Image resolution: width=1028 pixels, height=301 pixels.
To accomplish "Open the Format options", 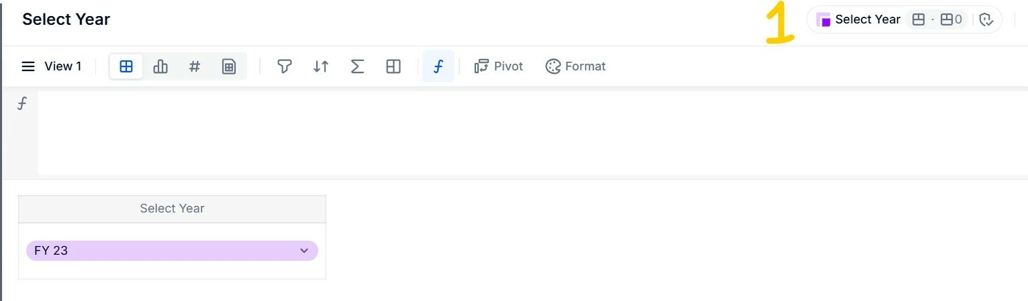I will pyautogui.click(x=575, y=66).
